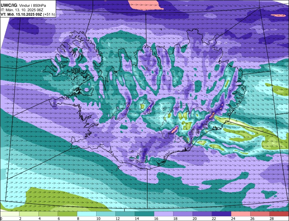Pick the green 4–6 legend color
289x221 pixels.
coord(48,214)
